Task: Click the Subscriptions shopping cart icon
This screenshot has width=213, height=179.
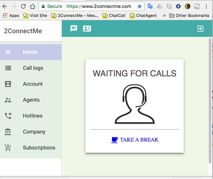Action: click(x=8, y=148)
